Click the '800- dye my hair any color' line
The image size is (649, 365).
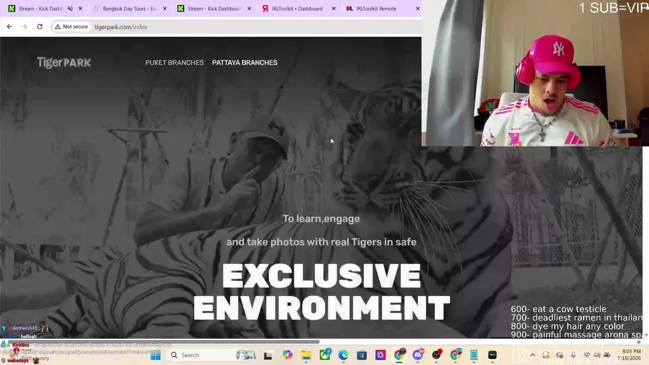pos(567,326)
